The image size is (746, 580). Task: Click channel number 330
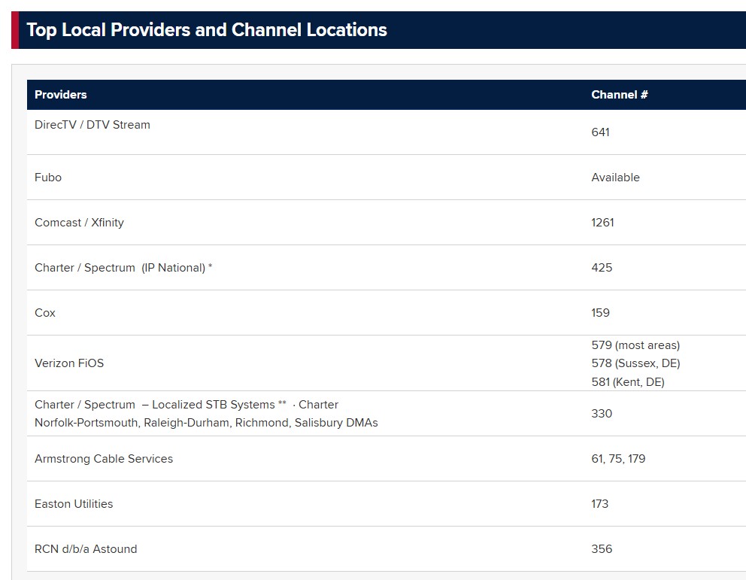click(x=602, y=414)
